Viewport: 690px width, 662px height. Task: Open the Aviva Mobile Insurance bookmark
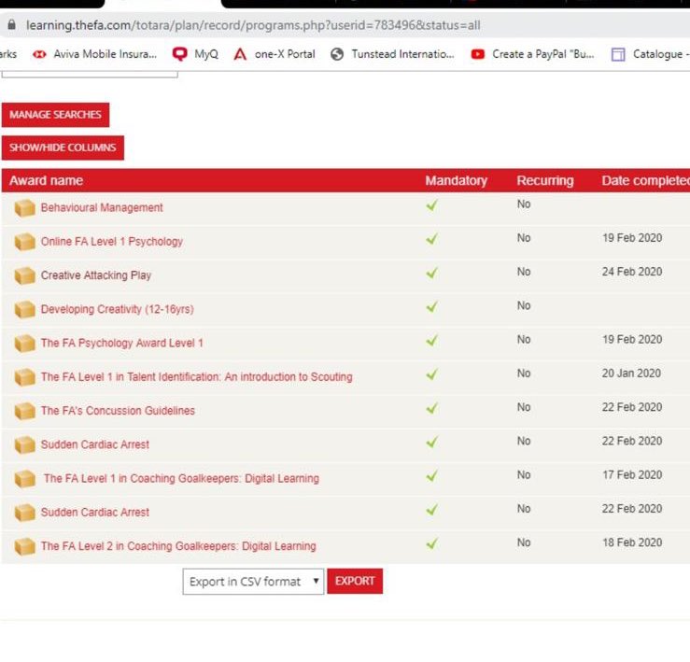(94, 54)
